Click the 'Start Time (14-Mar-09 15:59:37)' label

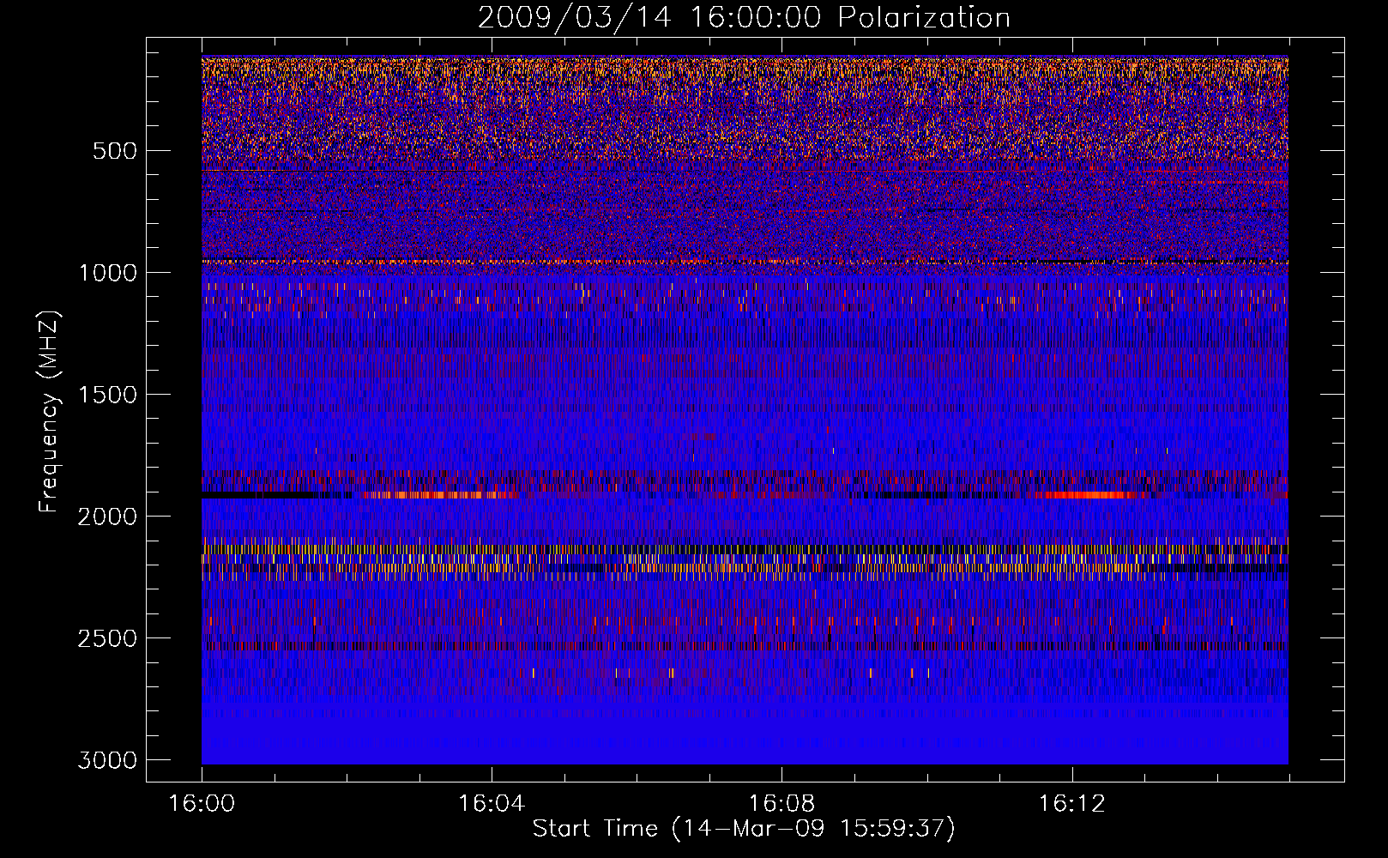(x=744, y=829)
